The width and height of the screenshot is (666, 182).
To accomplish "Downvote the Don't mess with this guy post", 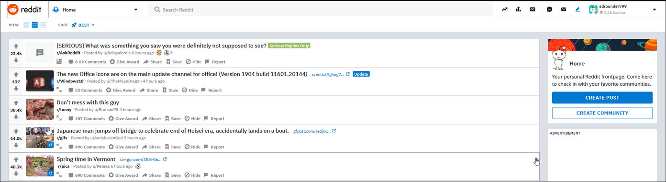I will click(16, 117).
